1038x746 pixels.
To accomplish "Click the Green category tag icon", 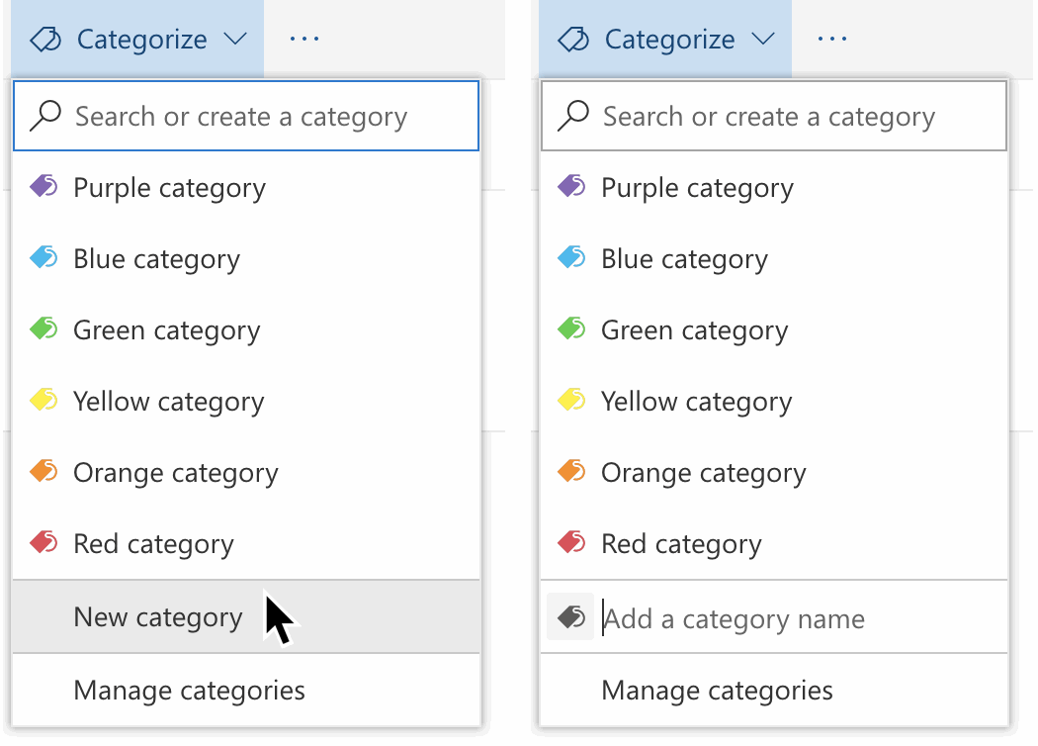I will click(46, 329).
